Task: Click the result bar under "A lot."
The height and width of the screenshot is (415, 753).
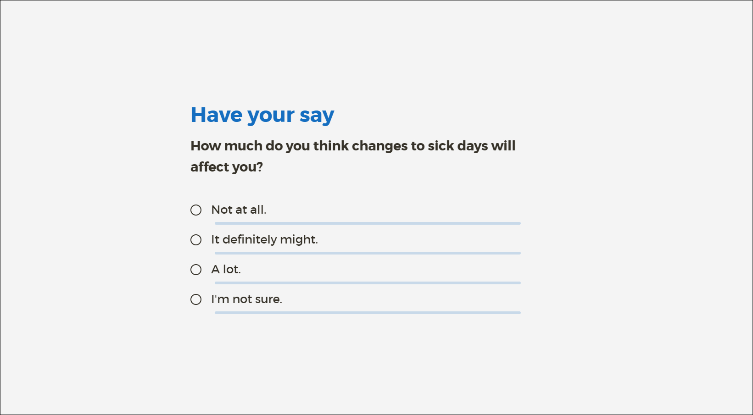Action: [x=367, y=283]
